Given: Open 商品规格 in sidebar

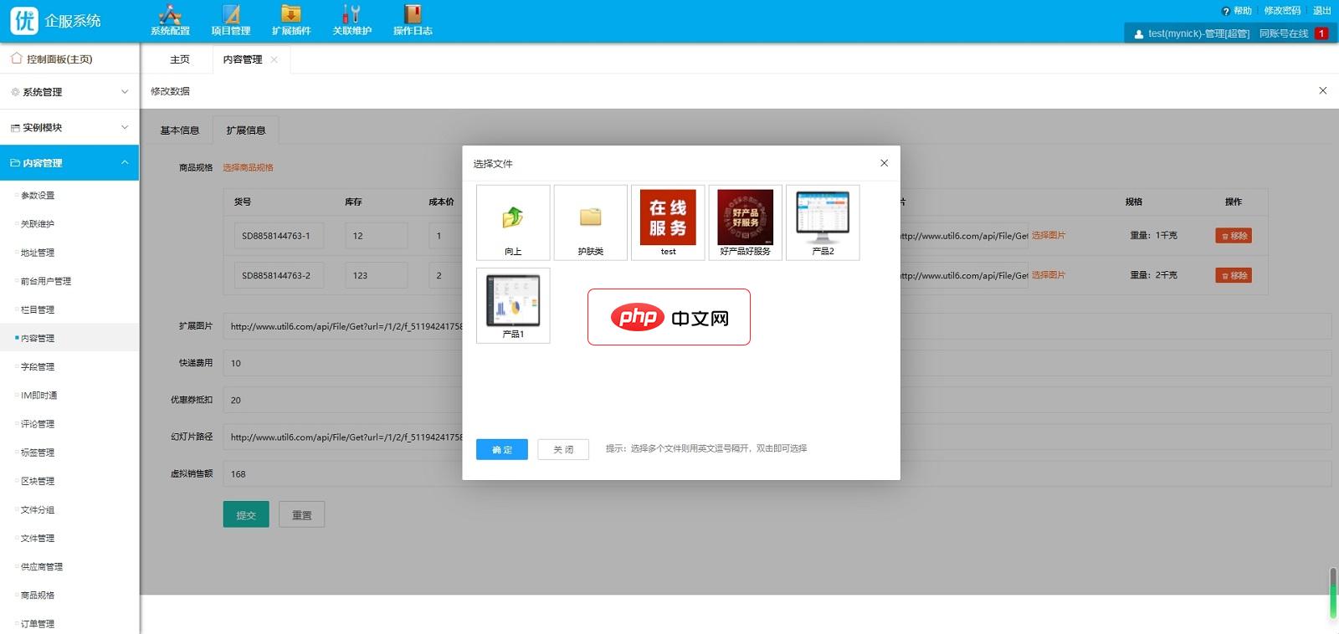Looking at the screenshot, I should [x=38, y=596].
